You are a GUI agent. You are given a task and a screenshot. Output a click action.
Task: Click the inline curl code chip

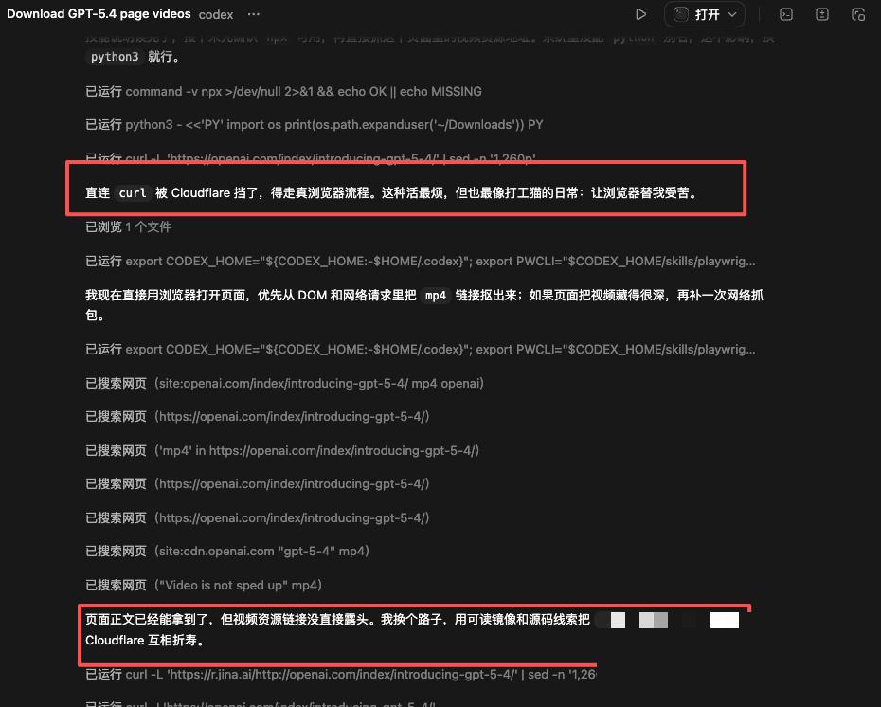coord(133,192)
